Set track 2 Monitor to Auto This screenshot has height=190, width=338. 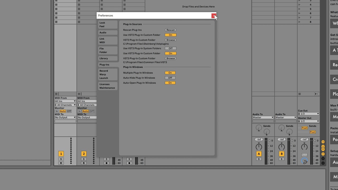[85, 111]
